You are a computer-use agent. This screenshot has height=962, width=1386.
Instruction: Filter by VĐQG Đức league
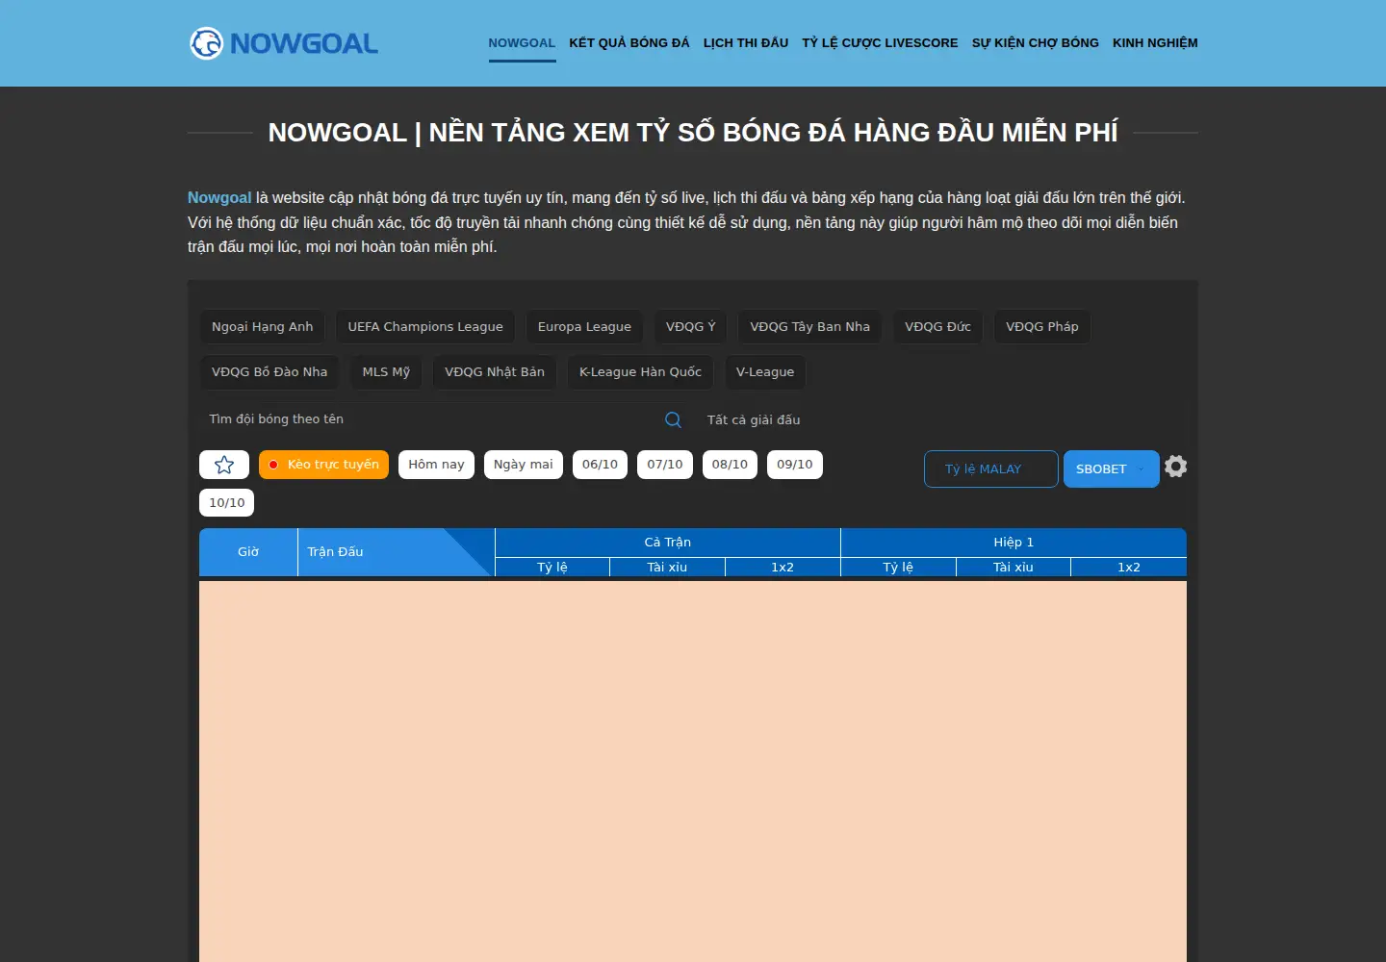[938, 327]
